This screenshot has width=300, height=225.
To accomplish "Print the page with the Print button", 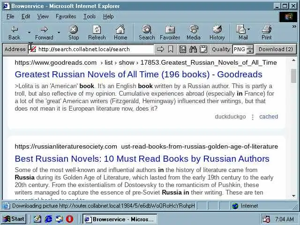I will 267,33.
